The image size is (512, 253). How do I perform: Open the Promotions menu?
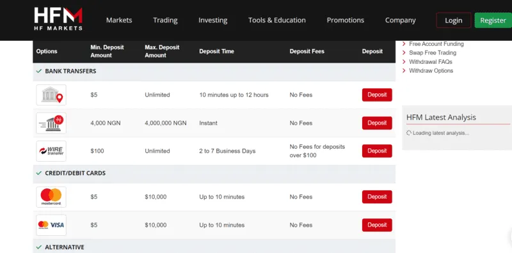346,20
